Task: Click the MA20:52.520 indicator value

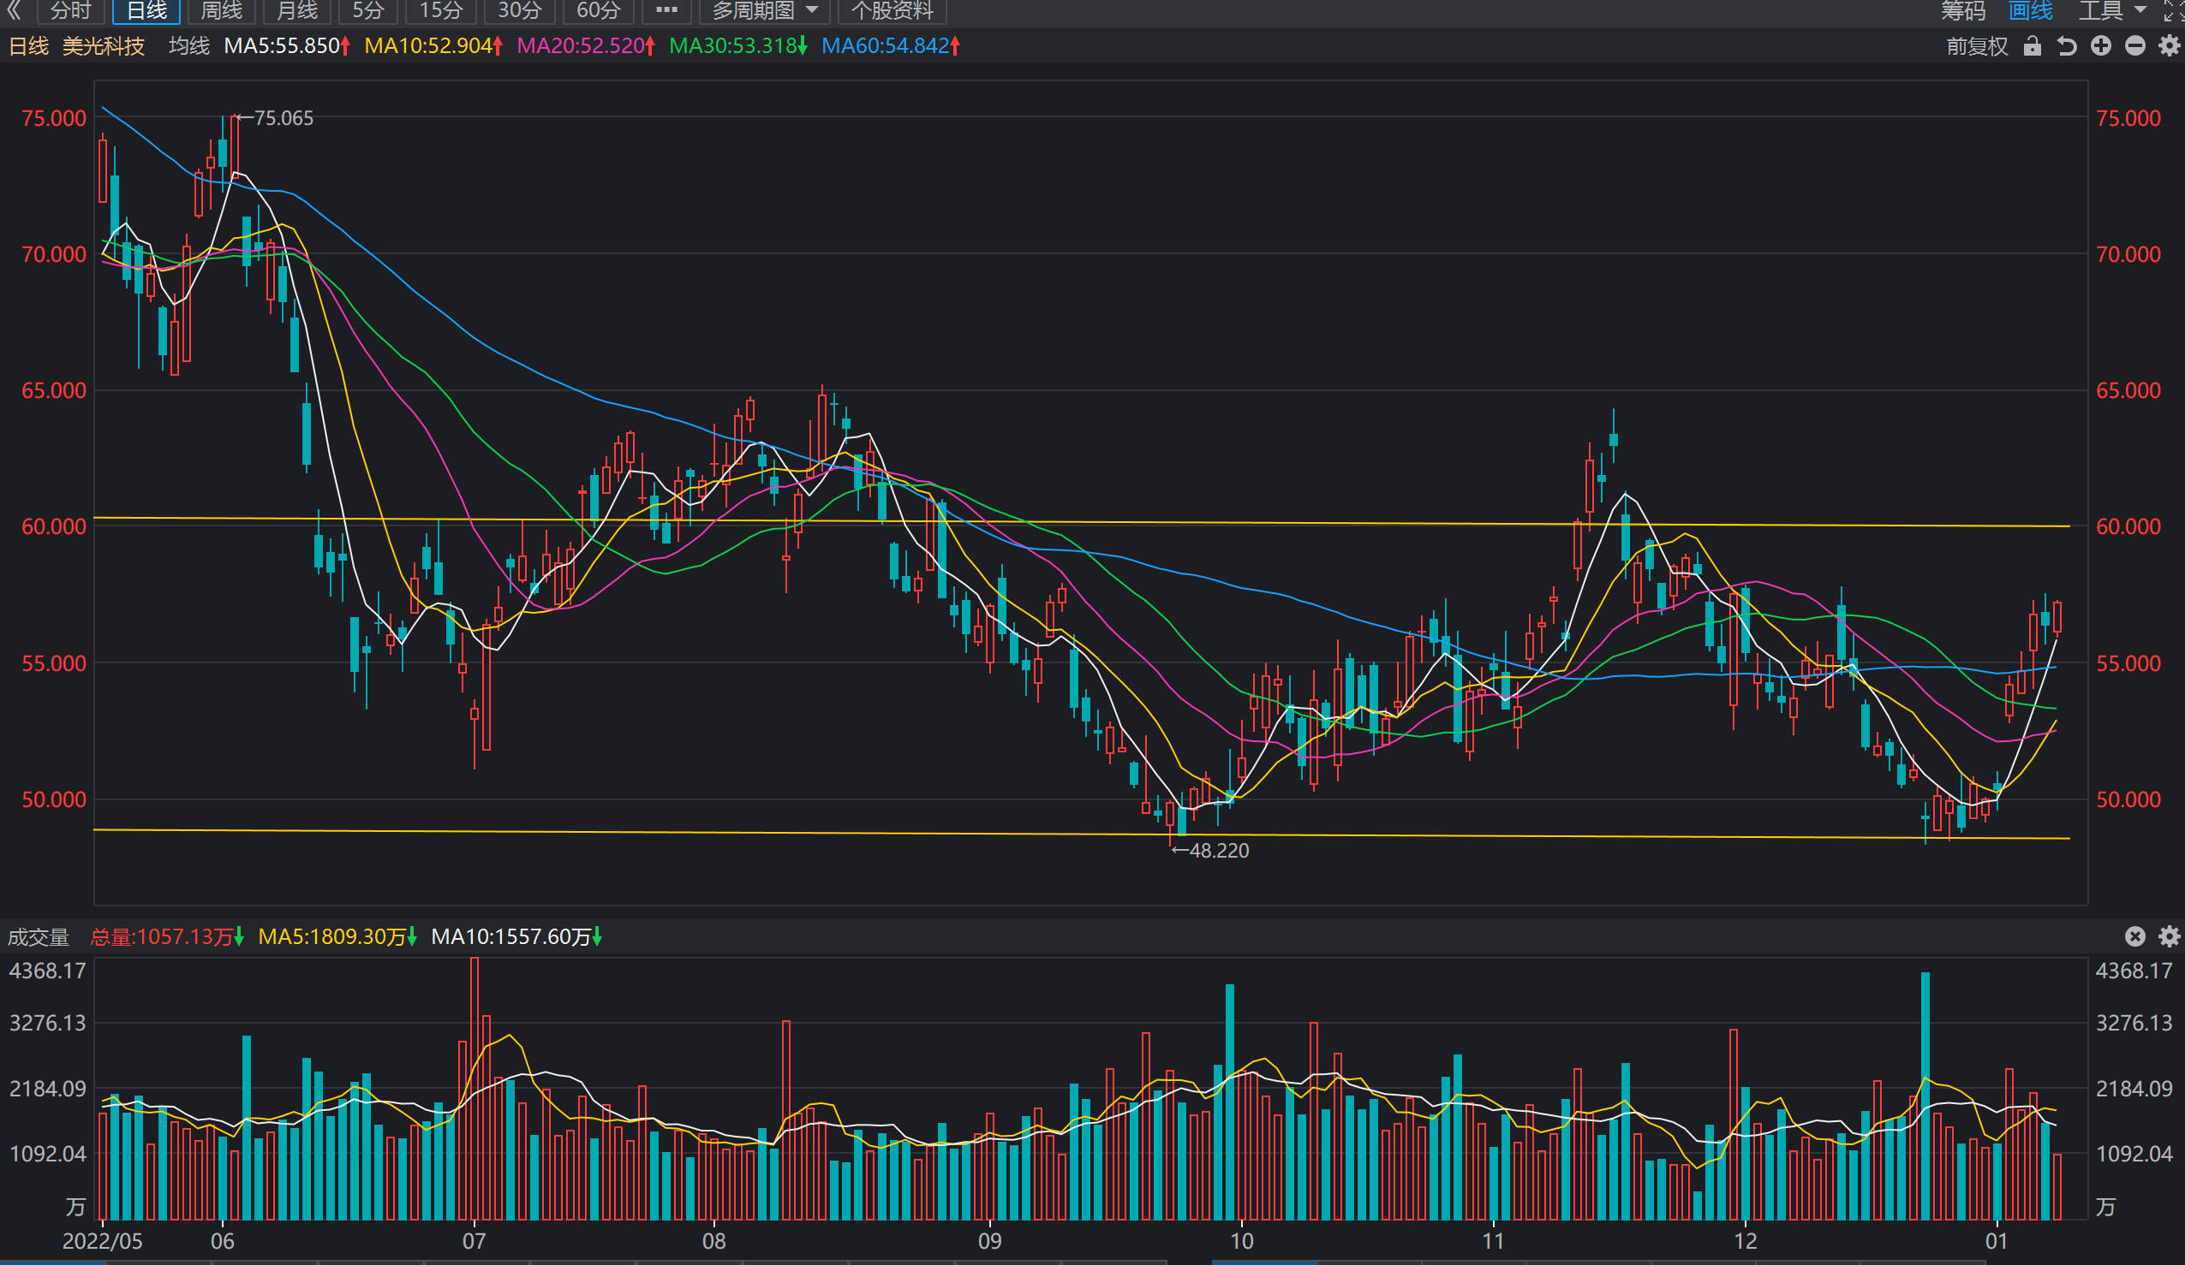Action: click(x=585, y=46)
